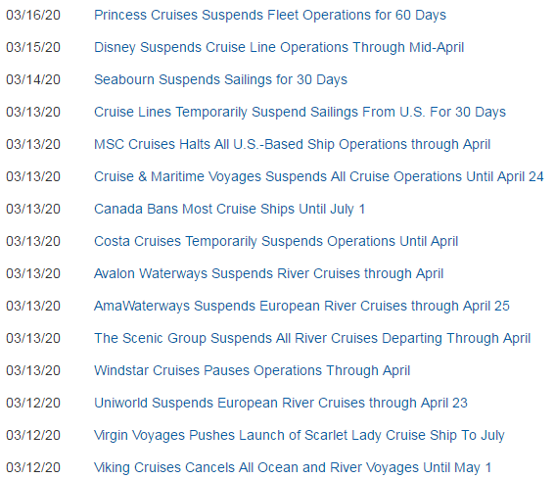The image size is (555, 479).
Task: Click the date beside Viking Cruises headline
Action: [33, 467]
